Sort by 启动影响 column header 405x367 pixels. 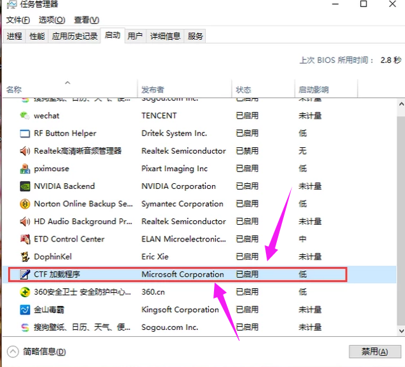point(313,90)
